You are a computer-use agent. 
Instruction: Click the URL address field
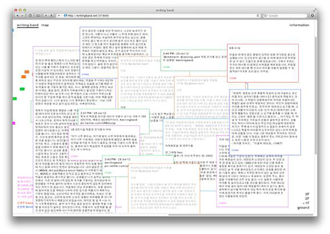pyautogui.click(x=155, y=15)
